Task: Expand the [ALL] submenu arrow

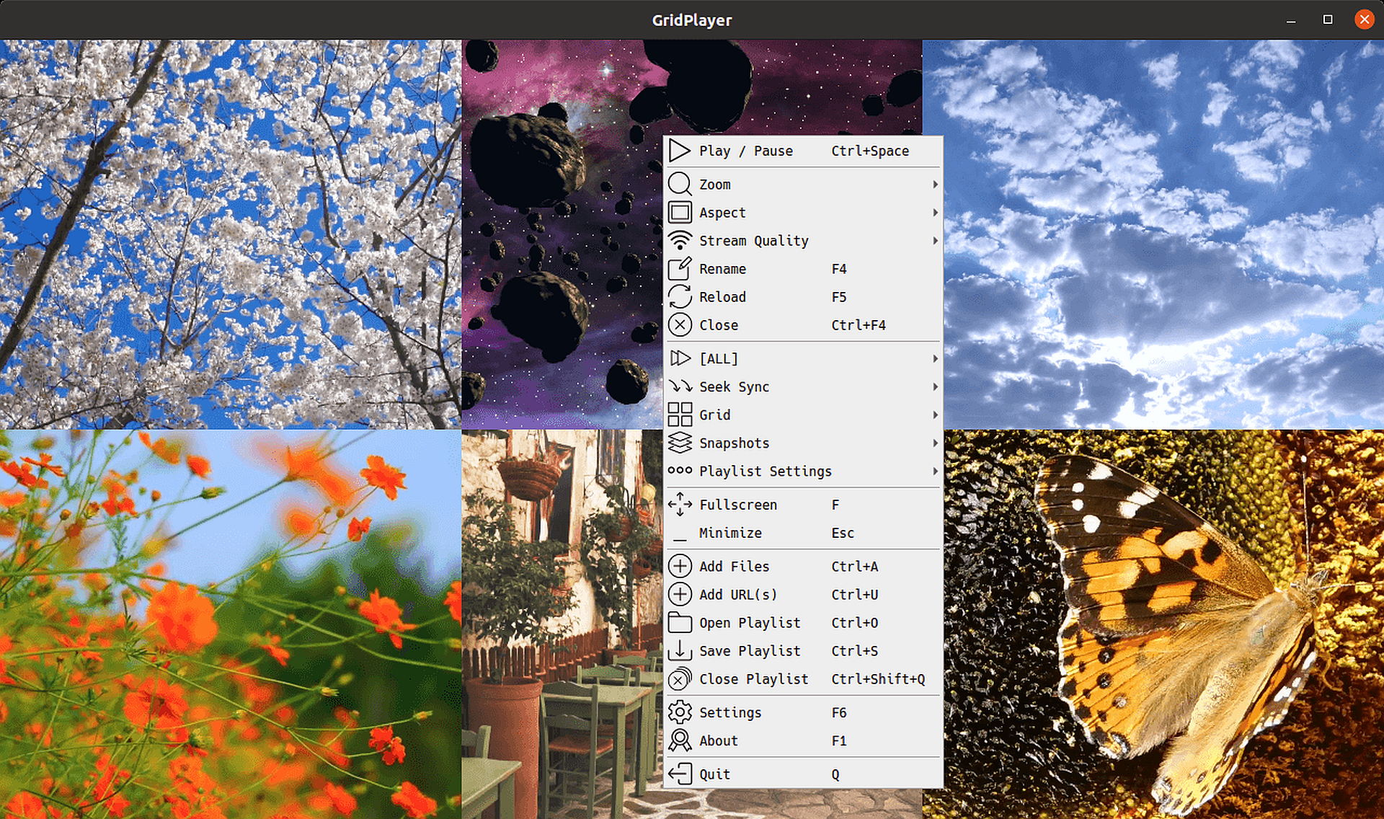Action: click(x=935, y=358)
